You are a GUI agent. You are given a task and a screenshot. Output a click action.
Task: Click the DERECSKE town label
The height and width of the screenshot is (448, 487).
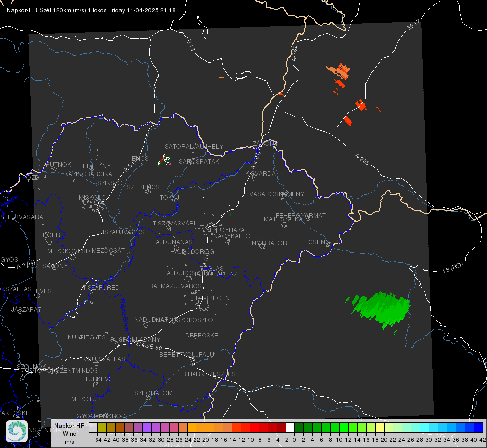[x=201, y=335]
